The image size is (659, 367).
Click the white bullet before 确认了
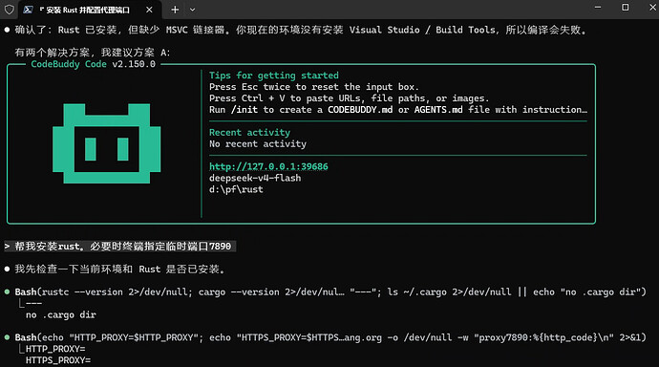[7, 30]
